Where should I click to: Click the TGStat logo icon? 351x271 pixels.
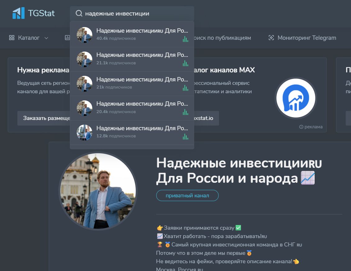point(18,13)
